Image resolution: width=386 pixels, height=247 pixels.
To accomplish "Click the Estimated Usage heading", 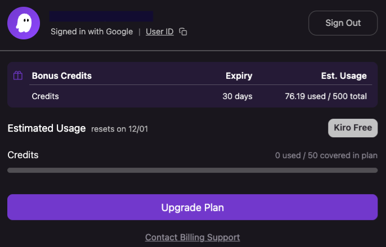I will pos(47,128).
